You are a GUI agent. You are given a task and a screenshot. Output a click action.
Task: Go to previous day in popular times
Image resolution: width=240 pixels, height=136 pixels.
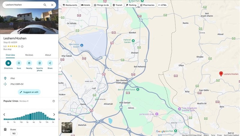tap(4, 114)
